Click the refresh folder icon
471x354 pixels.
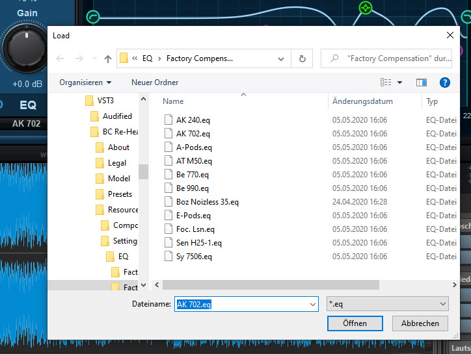[302, 58]
